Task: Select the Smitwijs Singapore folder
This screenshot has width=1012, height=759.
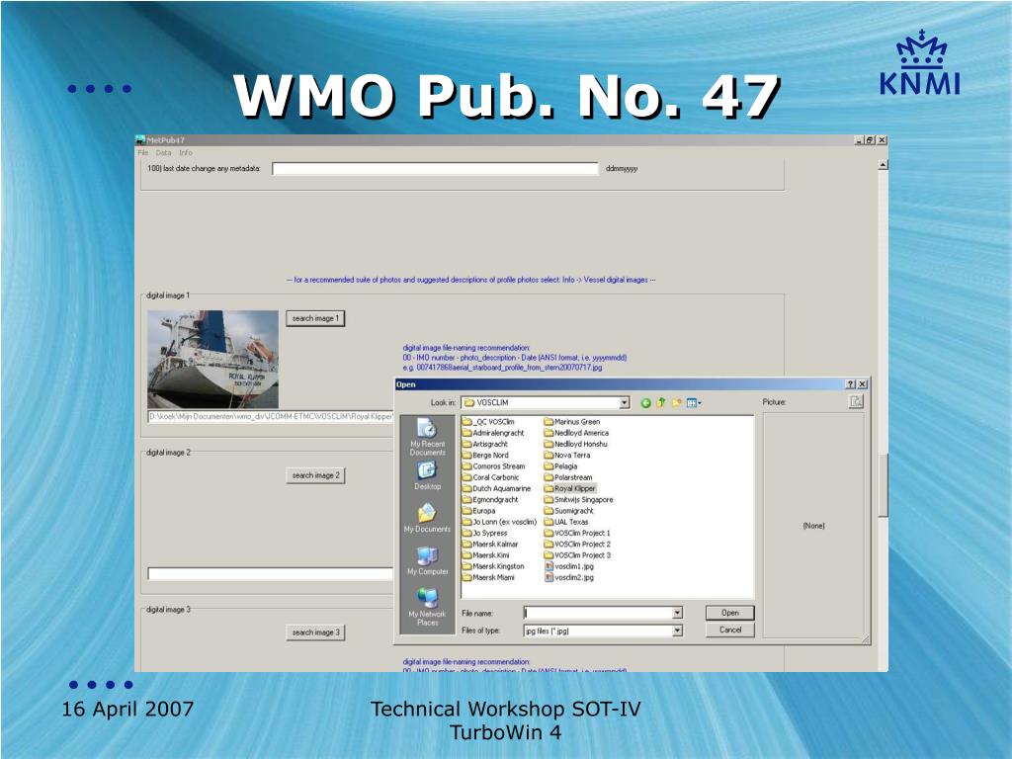Action: [x=579, y=499]
